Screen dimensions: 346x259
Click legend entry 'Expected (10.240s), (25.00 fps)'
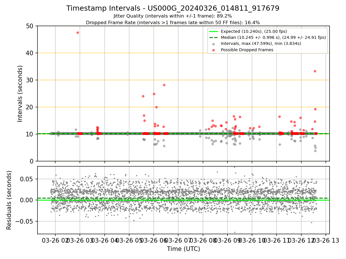(x=254, y=32)
